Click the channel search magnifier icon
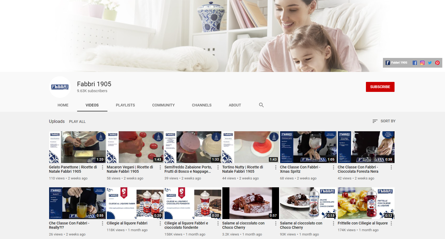Image resolution: width=445 pixels, height=239 pixels. pyautogui.click(x=261, y=105)
